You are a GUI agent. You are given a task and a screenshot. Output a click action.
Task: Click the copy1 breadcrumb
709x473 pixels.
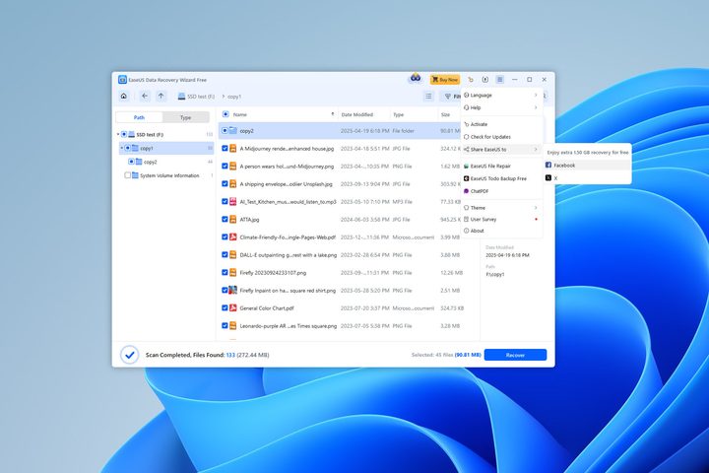[x=234, y=97]
